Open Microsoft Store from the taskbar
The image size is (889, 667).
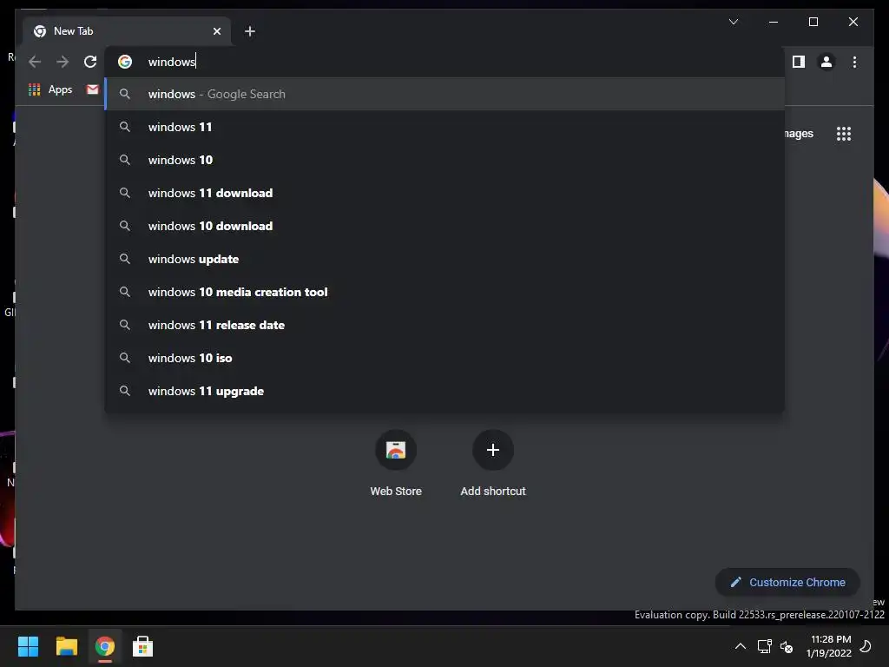(x=142, y=646)
